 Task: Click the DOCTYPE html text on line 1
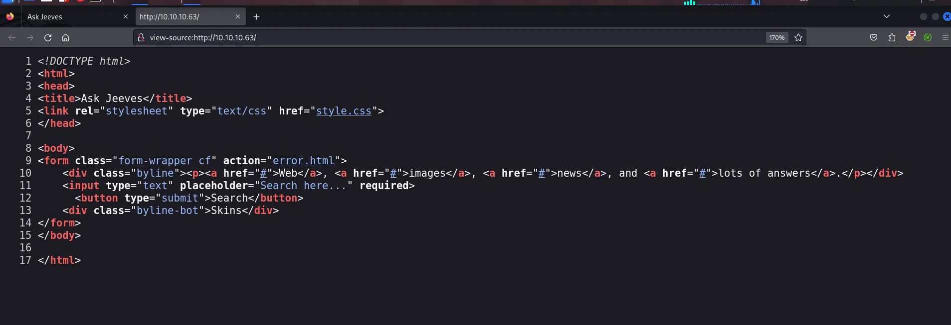tap(84, 61)
